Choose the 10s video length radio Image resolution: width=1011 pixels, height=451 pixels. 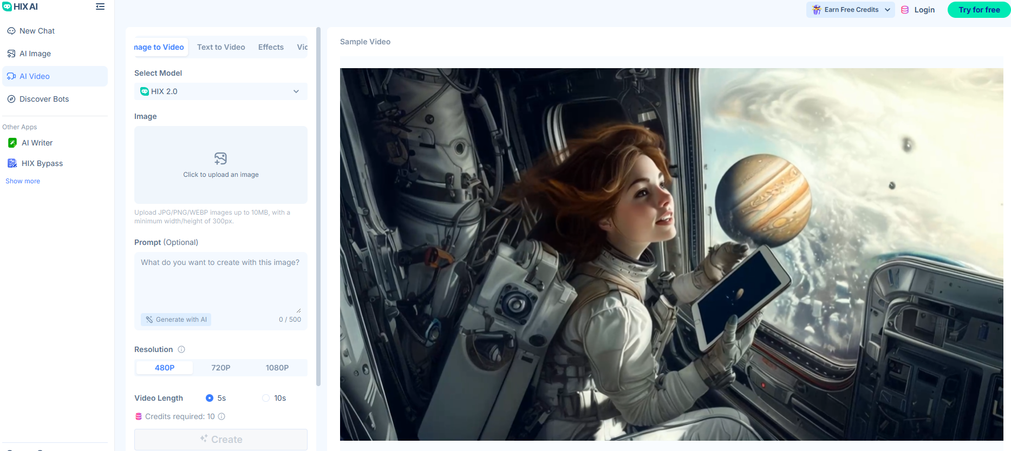point(266,398)
